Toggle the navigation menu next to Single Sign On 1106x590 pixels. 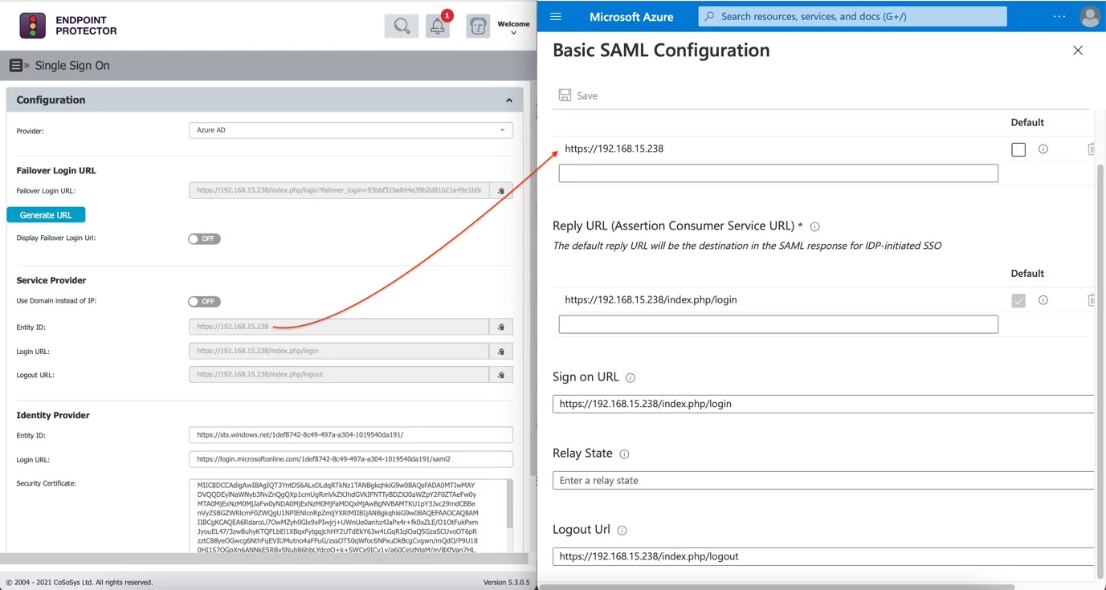[x=19, y=66]
